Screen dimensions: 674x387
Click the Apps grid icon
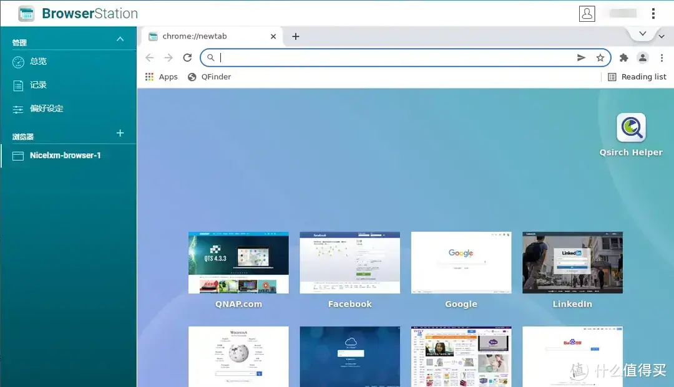click(x=150, y=77)
